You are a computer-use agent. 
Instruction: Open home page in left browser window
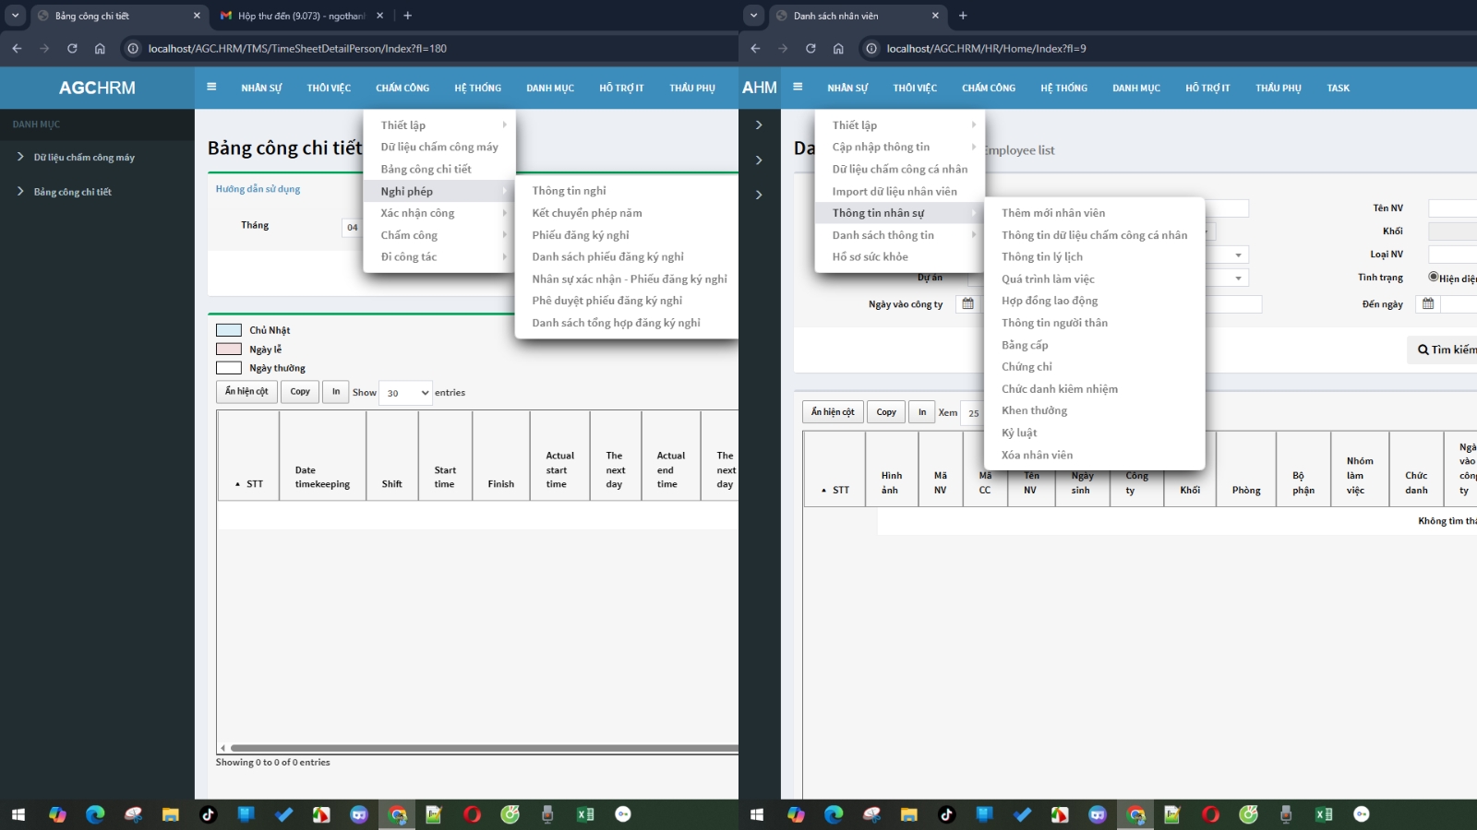[x=100, y=48]
